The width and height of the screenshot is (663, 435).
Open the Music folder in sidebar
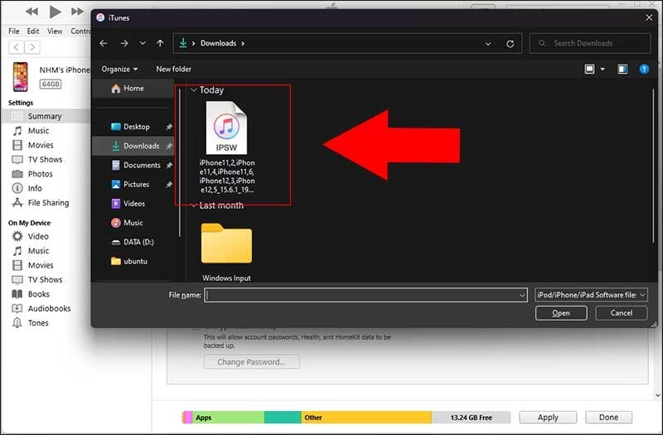tap(133, 223)
